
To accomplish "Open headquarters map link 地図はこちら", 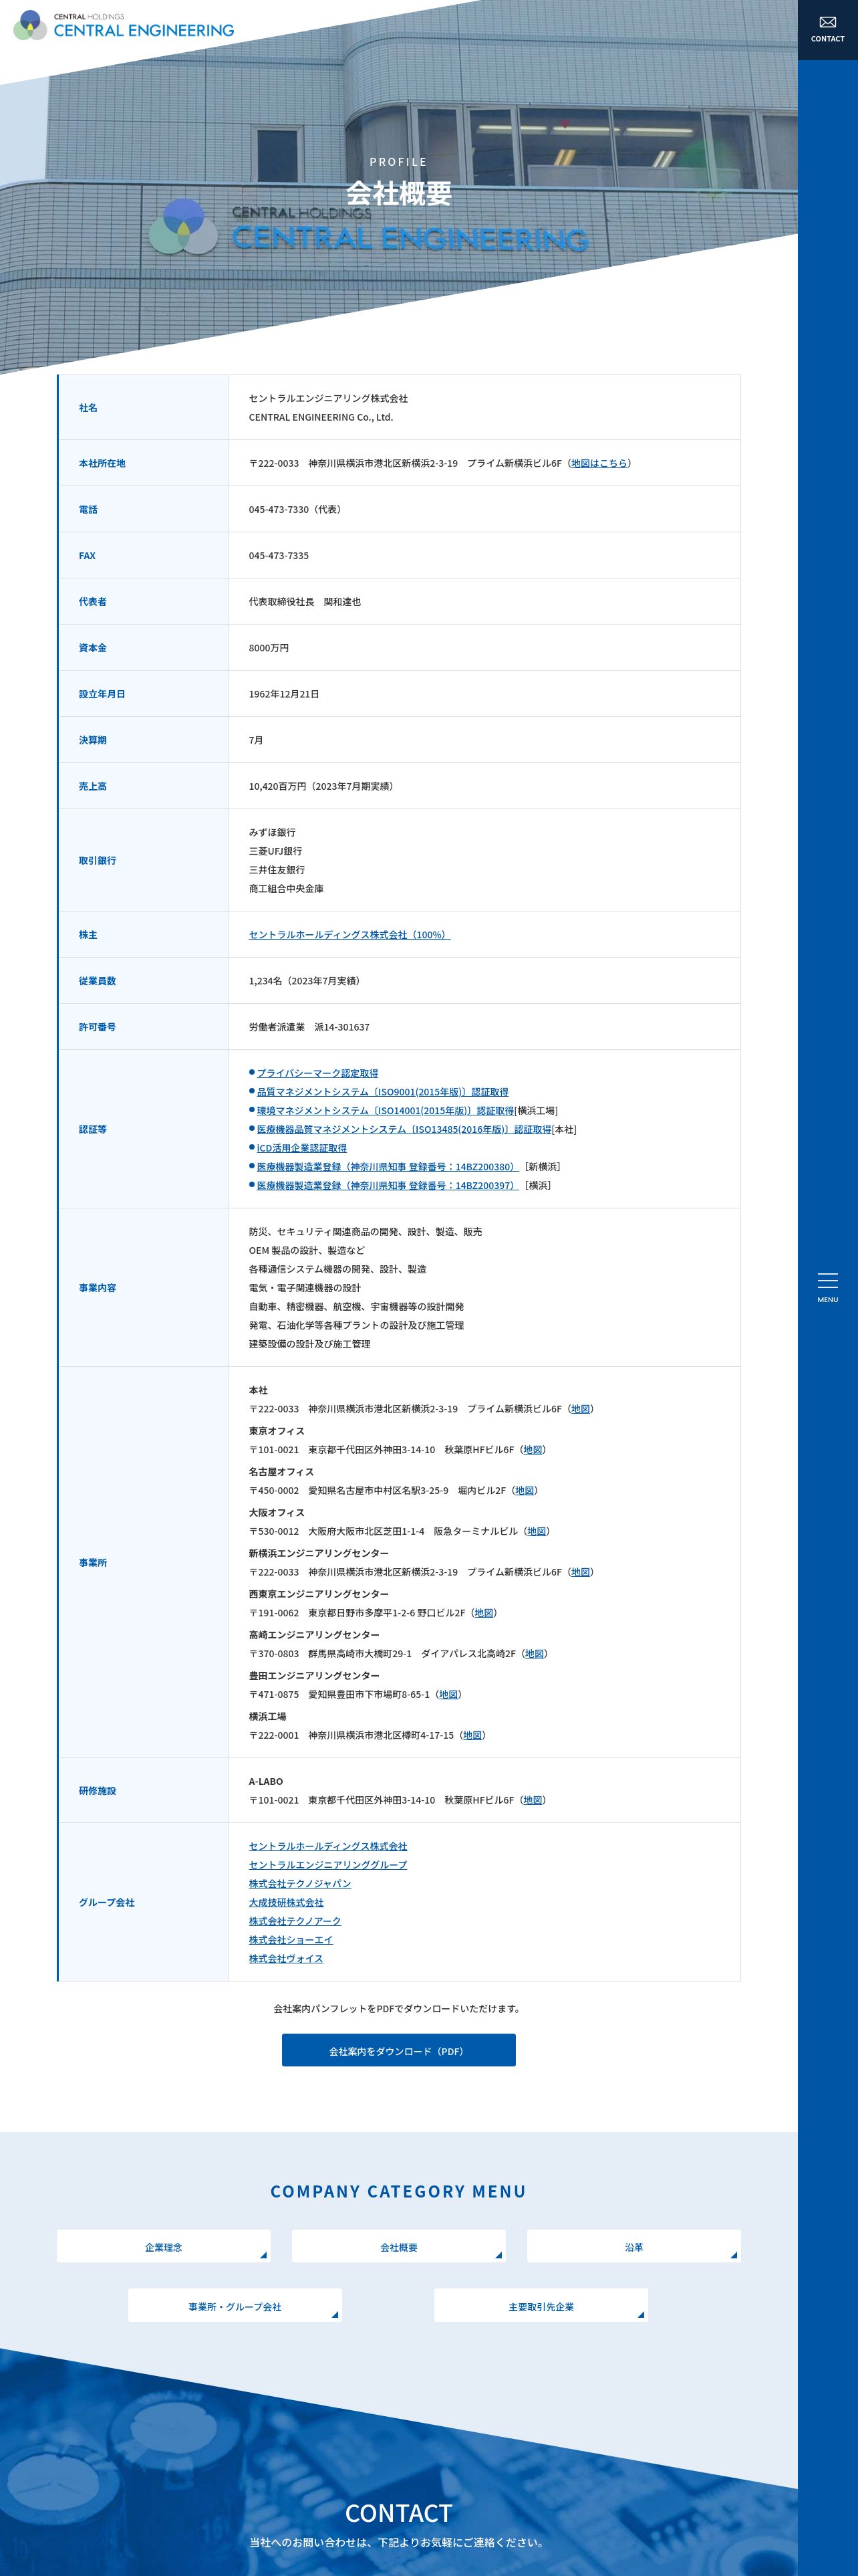I will point(599,463).
